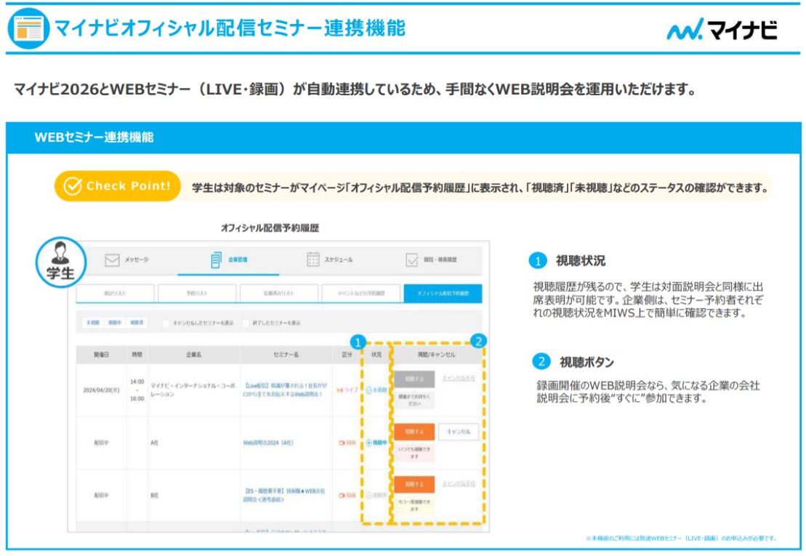Click 配信中 in the B社 row
The image size is (806, 556).
click(101, 496)
